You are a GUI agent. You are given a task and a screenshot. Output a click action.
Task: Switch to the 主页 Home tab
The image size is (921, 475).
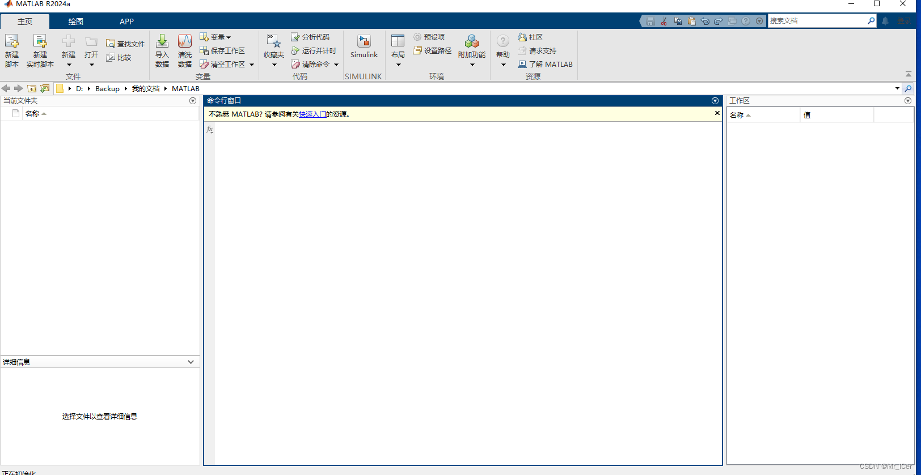[x=25, y=22]
